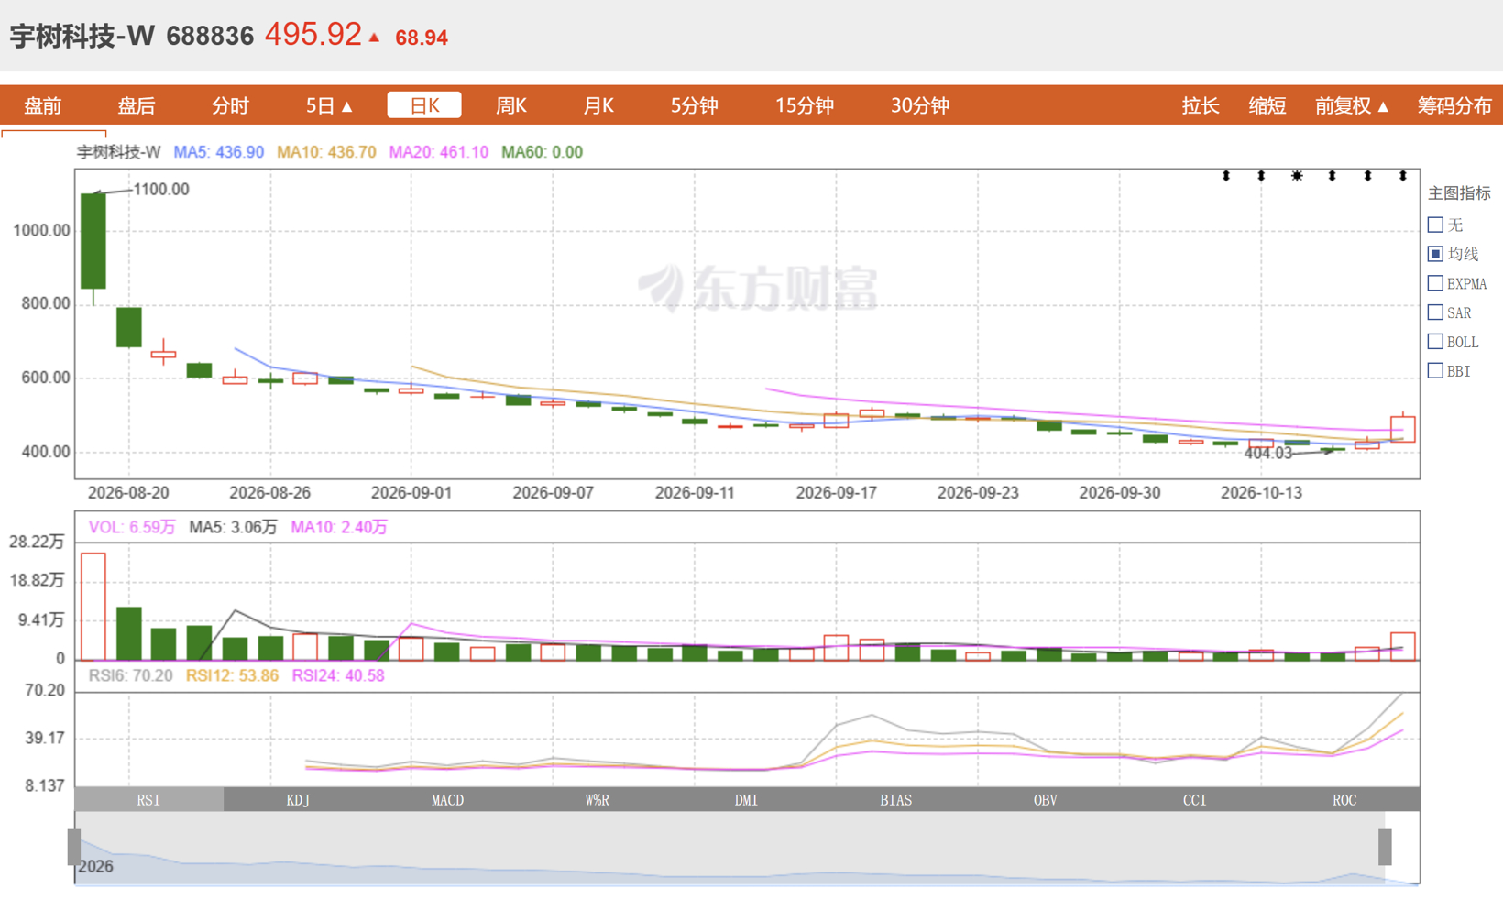1503x899 pixels.
Task: Click the 2026-09-17 date axis label
Action: 837,492
